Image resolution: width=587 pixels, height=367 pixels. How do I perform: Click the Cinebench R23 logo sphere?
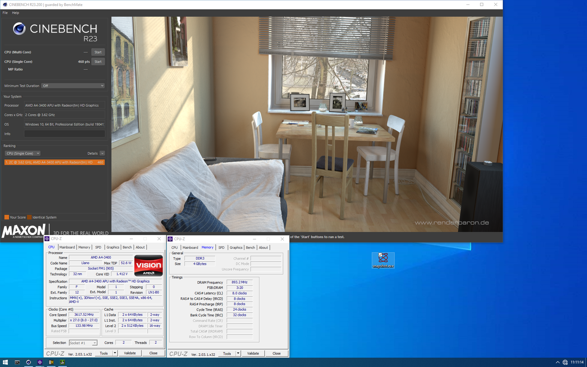(x=19, y=29)
